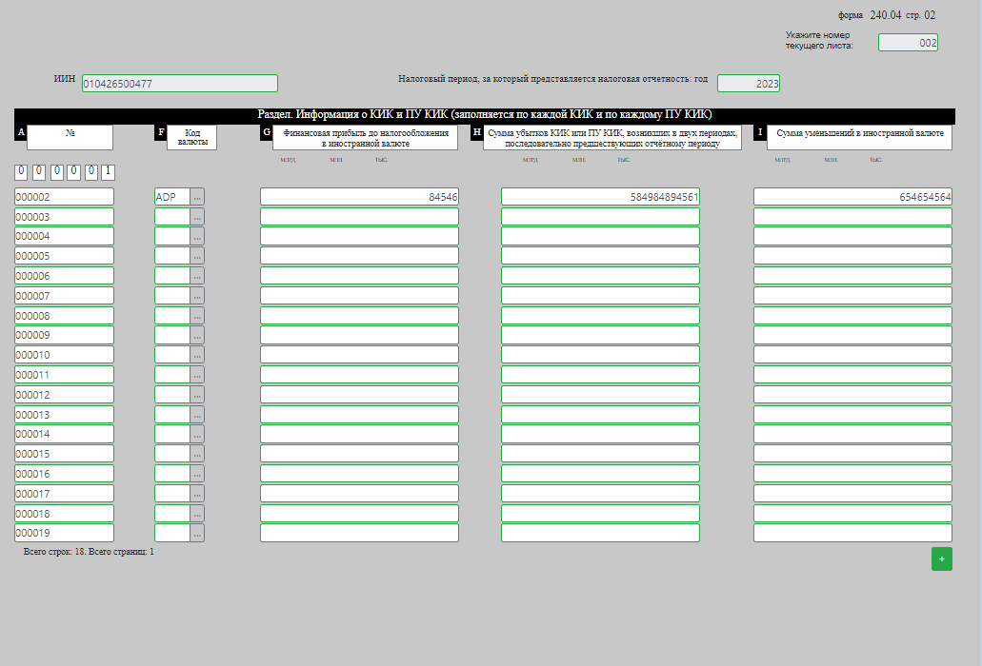Image resolution: width=982 pixels, height=666 pixels.
Task: Open currency code picker for row 000018
Action: click(x=196, y=514)
